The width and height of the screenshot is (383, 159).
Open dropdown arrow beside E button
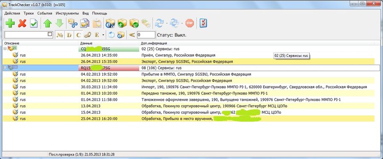tap(103, 35)
